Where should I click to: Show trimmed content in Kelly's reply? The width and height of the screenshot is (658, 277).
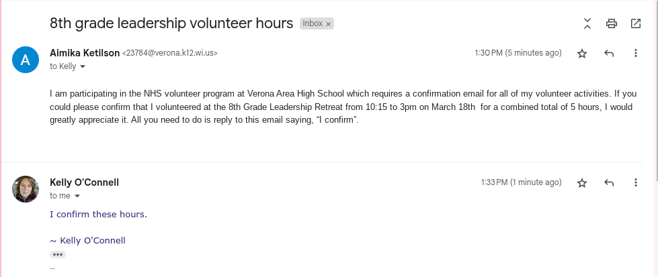tap(58, 255)
